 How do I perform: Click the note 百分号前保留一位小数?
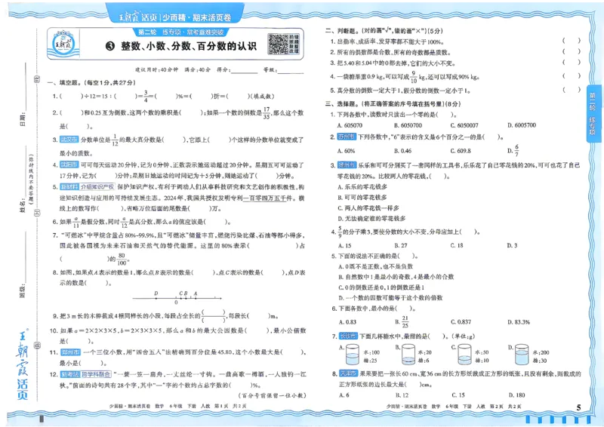click(272, 395)
